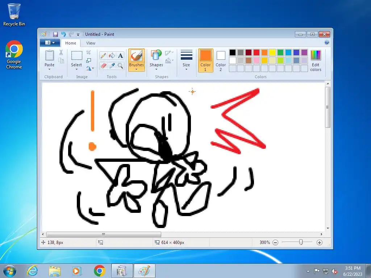The image size is (371, 278).
Task: Click zoom out minus button
Action: click(x=275, y=243)
